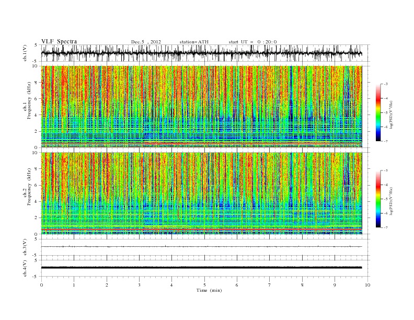Image resolution: width=414 pixels, height=320 pixels.
Task: Click the "10" tick label on the time axis
Action: coord(367,285)
